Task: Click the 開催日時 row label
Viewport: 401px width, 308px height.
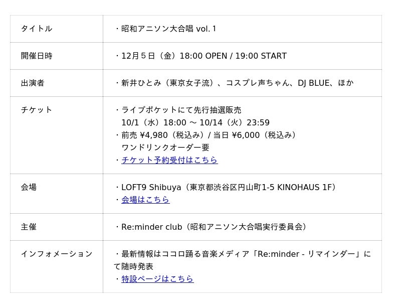Action: (37, 56)
